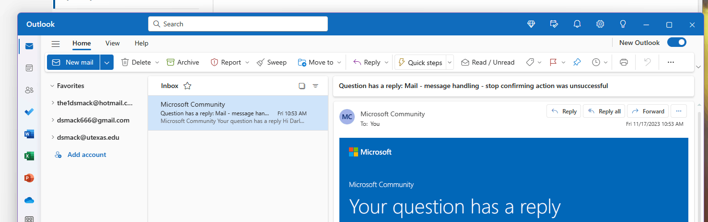Image resolution: width=708 pixels, height=222 pixels.
Task: Open Outlook settings gear
Action: [600, 24]
